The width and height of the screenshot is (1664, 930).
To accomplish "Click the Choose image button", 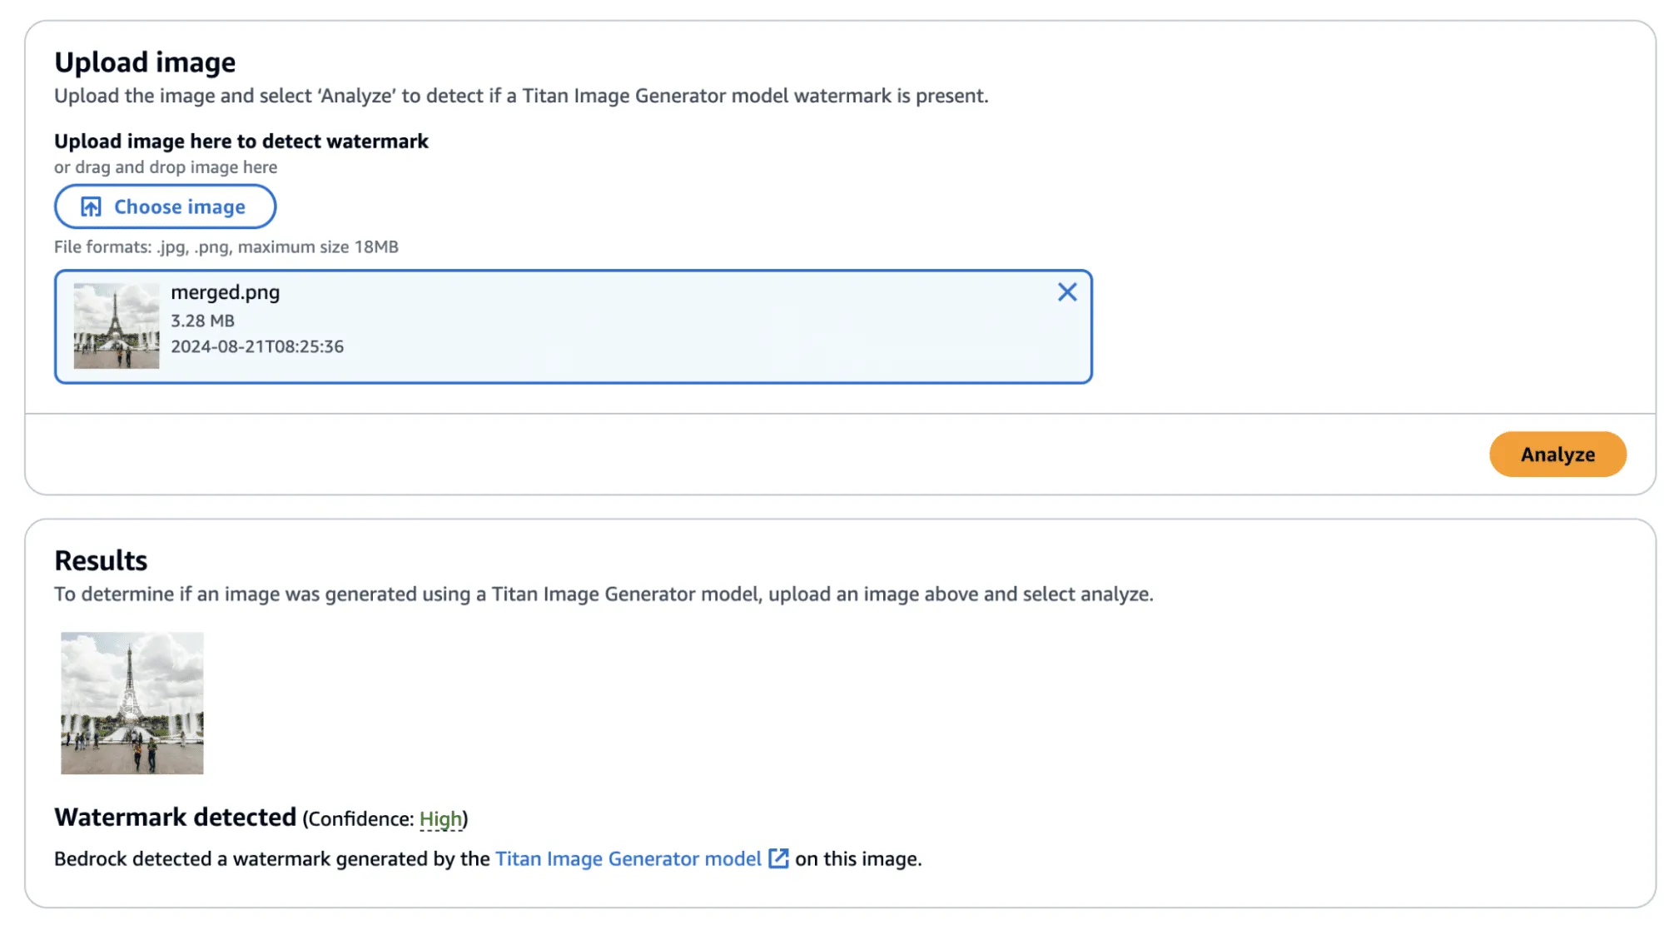I will 165,206.
